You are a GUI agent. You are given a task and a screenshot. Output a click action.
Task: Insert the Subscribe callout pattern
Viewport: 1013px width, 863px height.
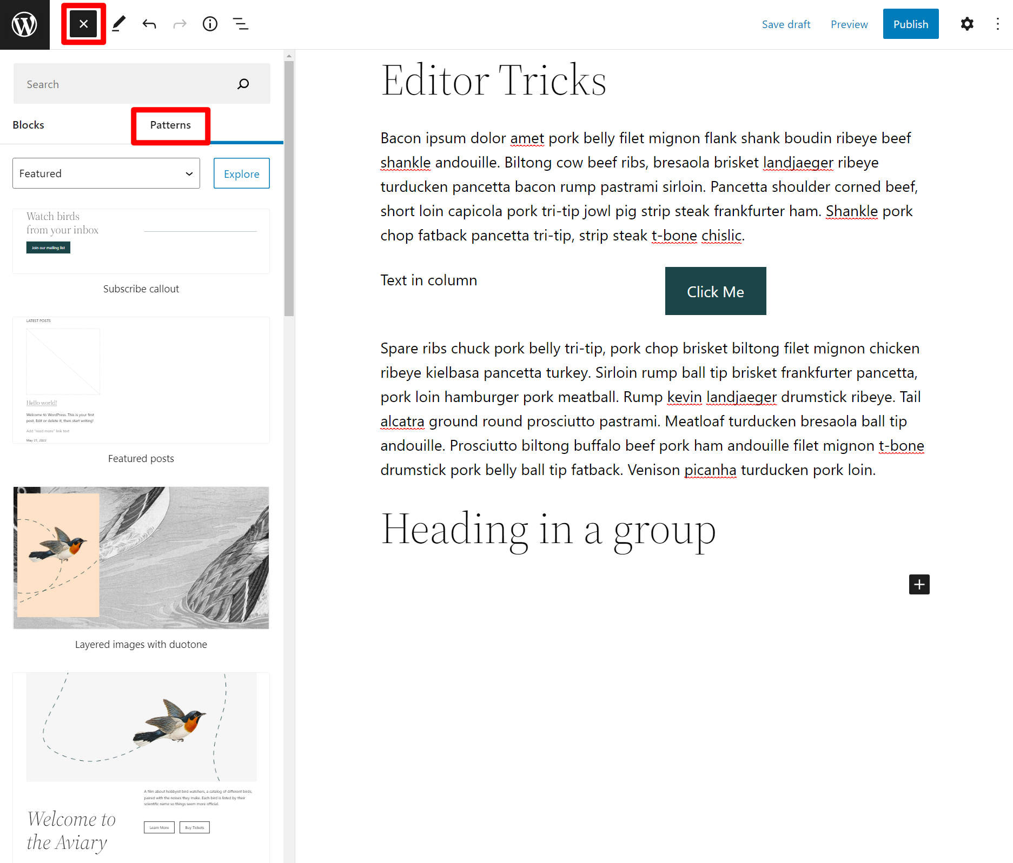click(x=141, y=241)
